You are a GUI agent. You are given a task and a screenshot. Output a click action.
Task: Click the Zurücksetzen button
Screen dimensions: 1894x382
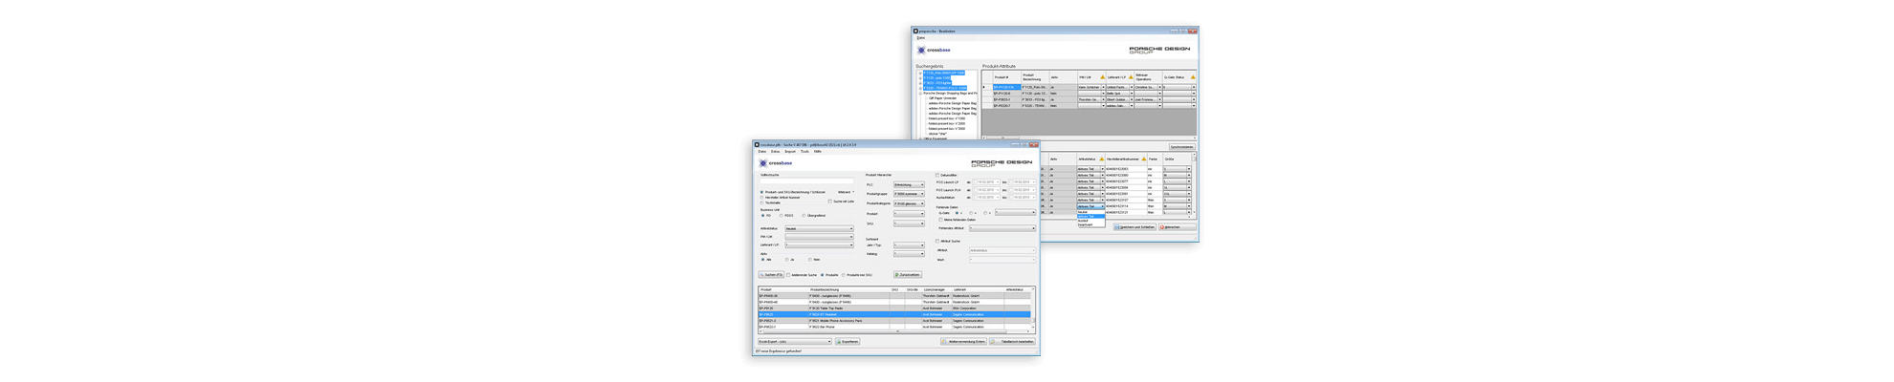[x=908, y=275]
